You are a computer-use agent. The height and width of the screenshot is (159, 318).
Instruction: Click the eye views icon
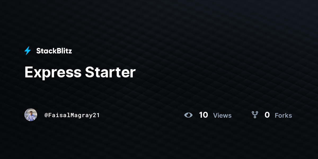point(188,115)
